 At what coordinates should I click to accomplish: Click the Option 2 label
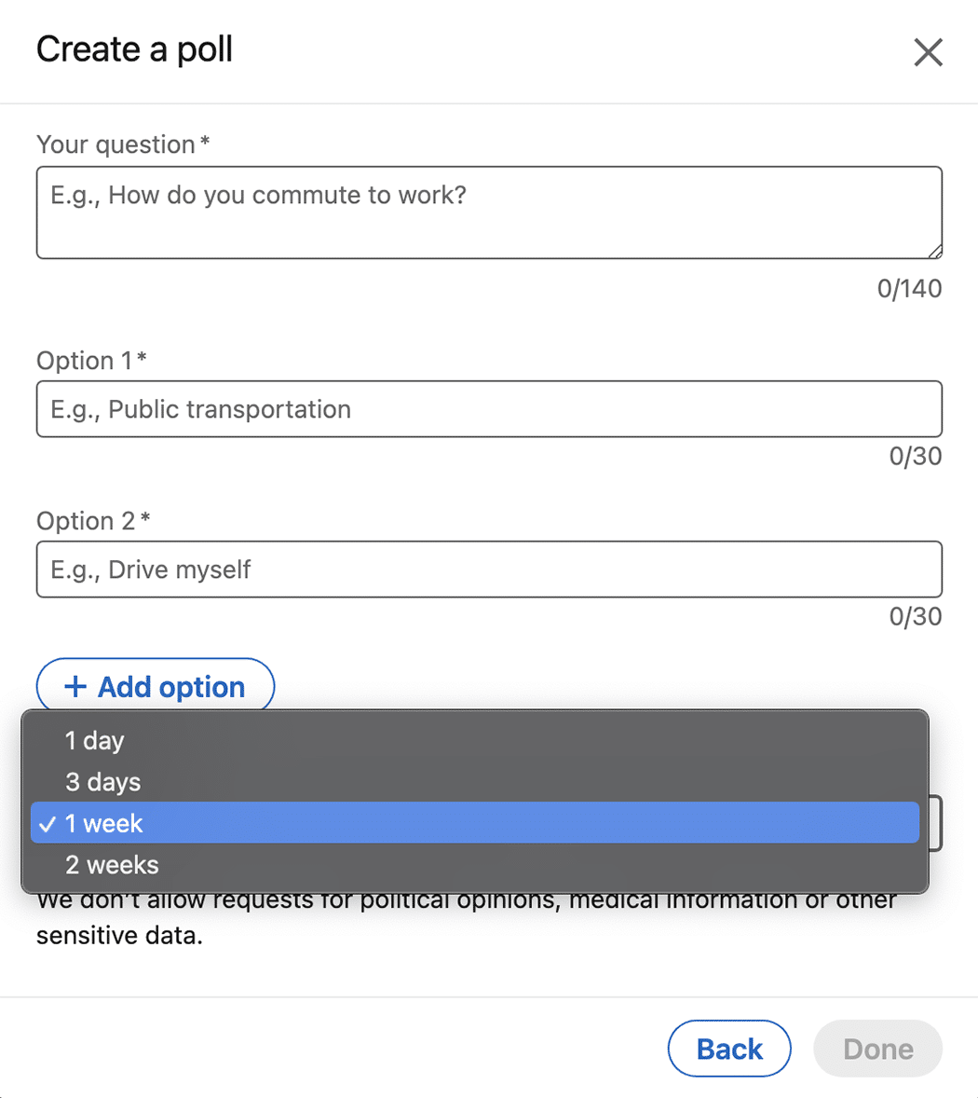tap(86, 521)
